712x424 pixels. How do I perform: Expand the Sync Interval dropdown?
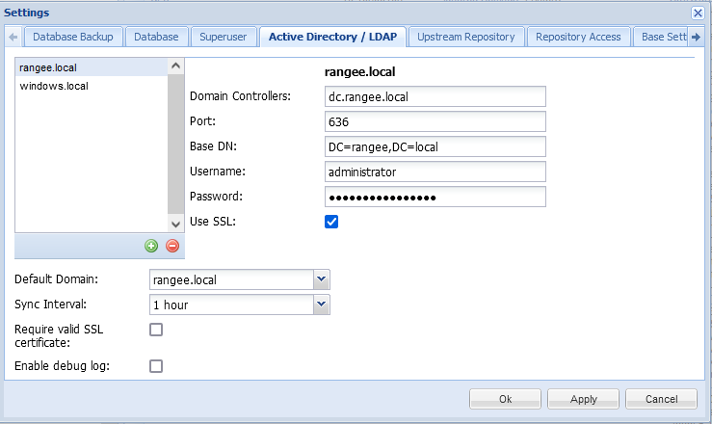pos(321,305)
